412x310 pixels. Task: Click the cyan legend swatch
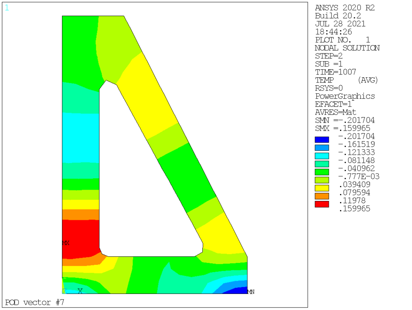(321, 156)
